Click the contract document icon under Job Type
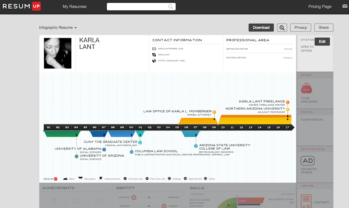 [x=306, y=201]
